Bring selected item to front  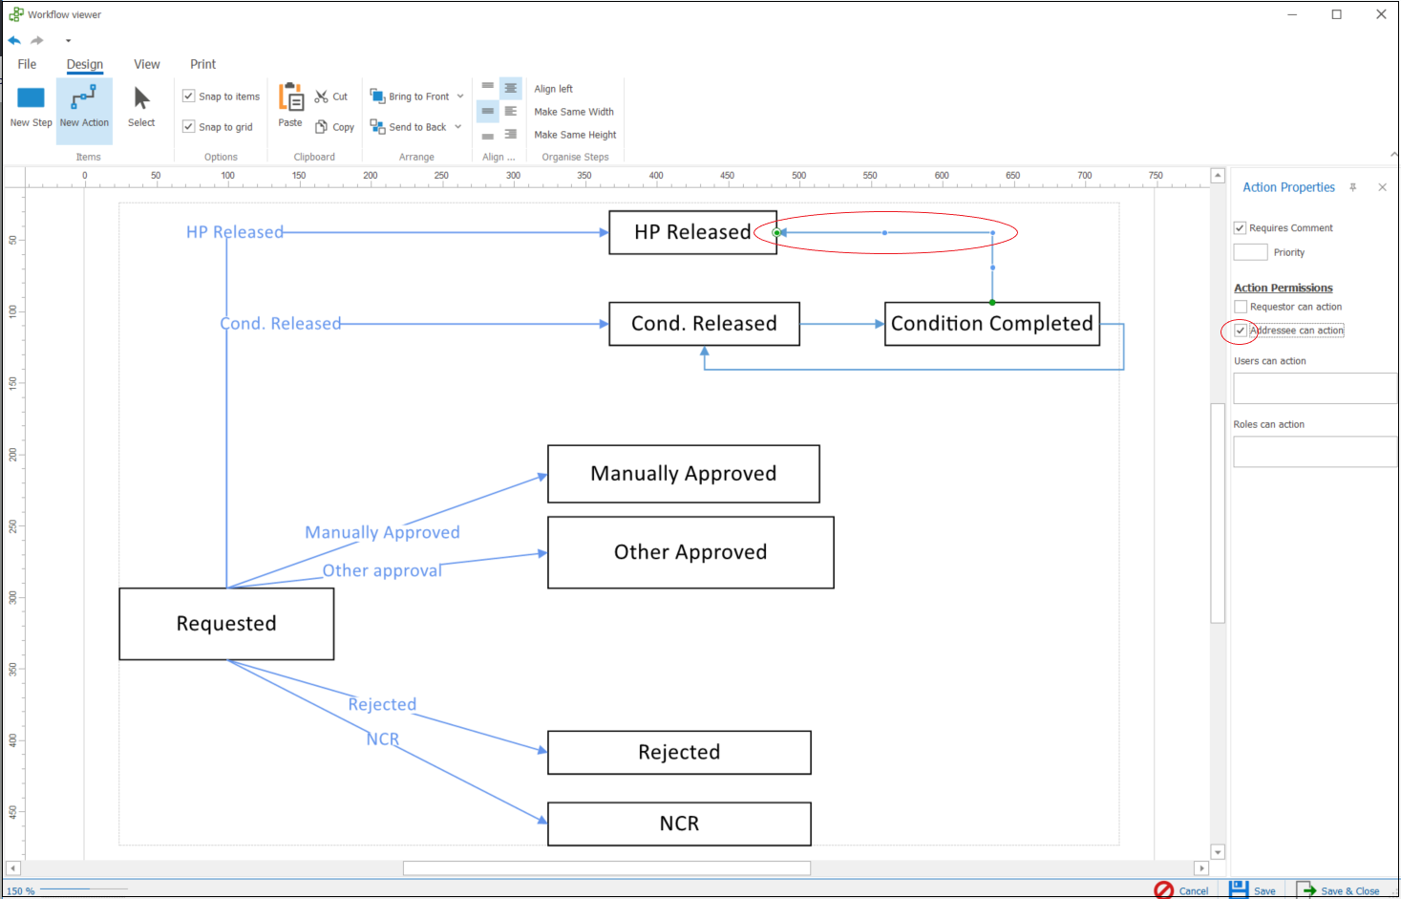pos(410,96)
